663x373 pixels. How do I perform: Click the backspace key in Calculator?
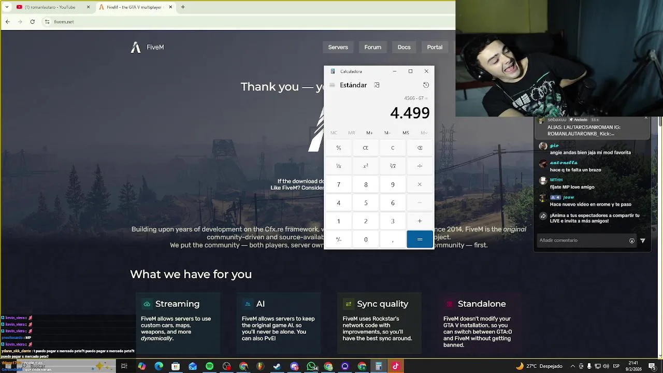point(420,148)
